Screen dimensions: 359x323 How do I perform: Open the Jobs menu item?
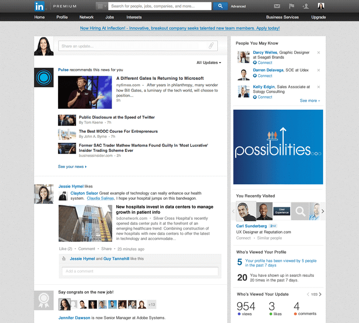coord(109,17)
